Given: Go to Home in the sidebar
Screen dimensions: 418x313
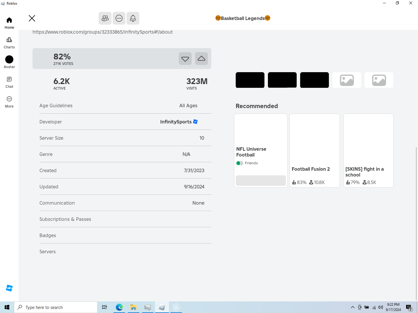Looking at the screenshot, I should (9, 23).
